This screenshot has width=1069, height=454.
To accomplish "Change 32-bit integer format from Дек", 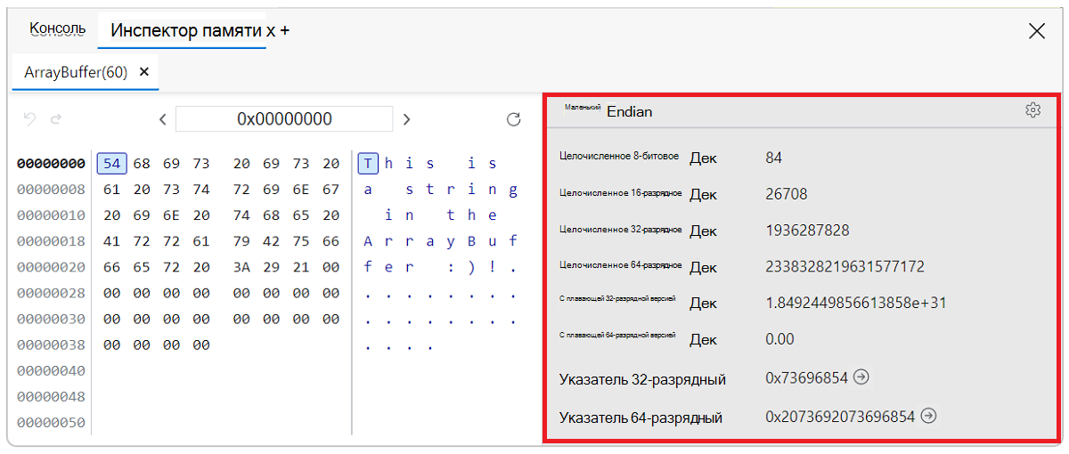I will (x=703, y=231).
